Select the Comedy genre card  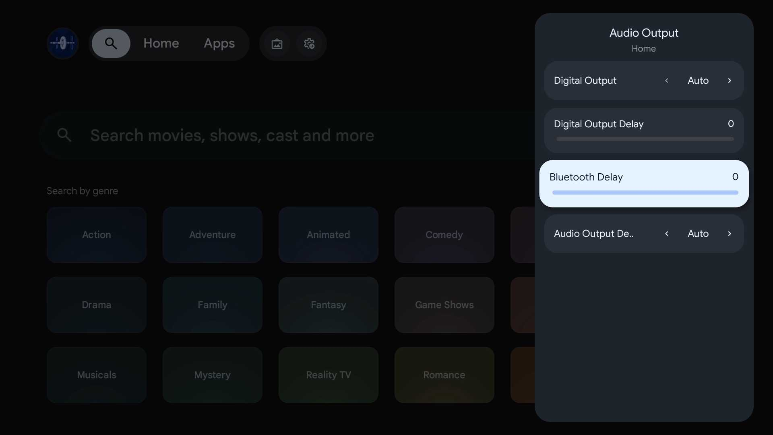coord(444,235)
